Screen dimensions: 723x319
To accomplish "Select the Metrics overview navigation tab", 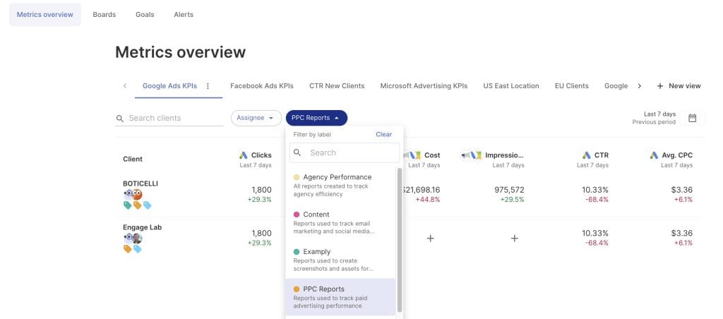I will pos(44,15).
